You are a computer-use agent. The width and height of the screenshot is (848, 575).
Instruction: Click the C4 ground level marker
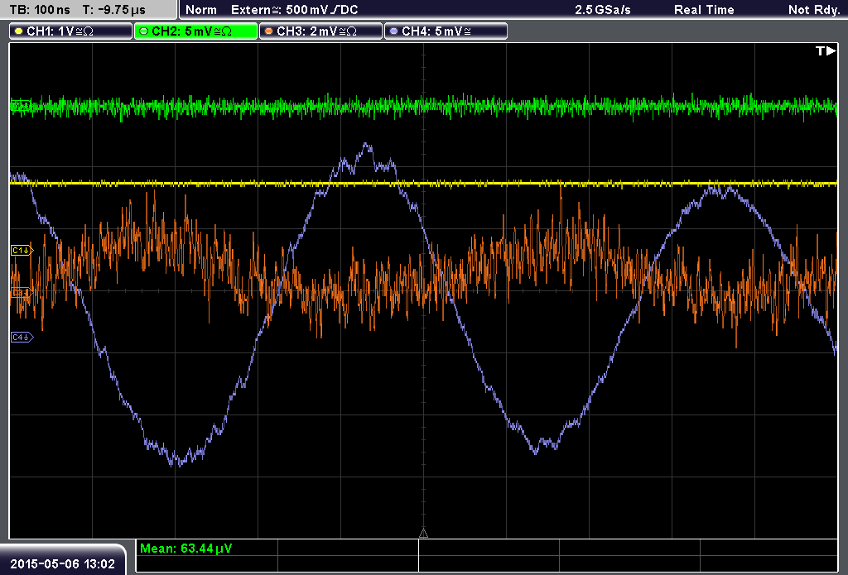pos(22,338)
